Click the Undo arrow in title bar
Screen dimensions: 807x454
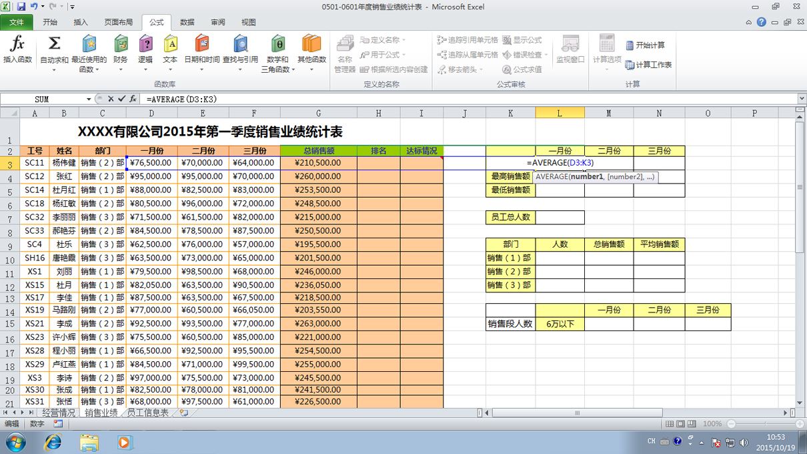coord(34,6)
